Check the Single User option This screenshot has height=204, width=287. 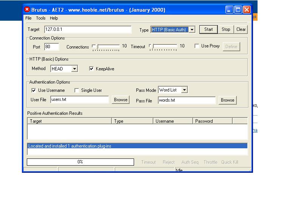pyautogui.click(x=77, y=90)
